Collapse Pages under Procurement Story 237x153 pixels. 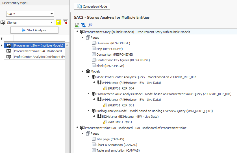pyautogui.click(x=83, y=38)
